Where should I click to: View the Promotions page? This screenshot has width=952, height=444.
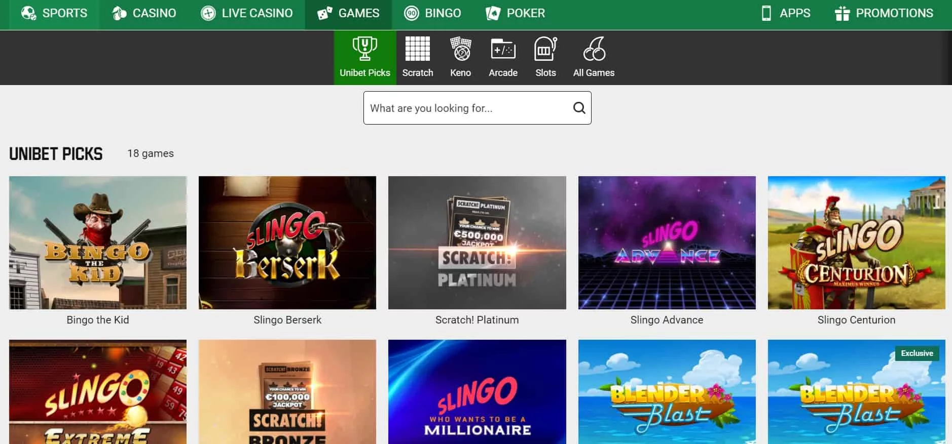click(884, 13)
